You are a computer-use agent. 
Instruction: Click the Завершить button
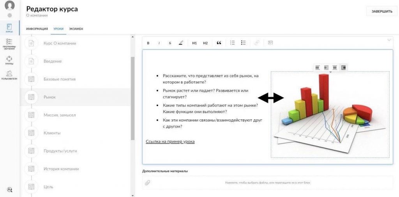(382, 11)
